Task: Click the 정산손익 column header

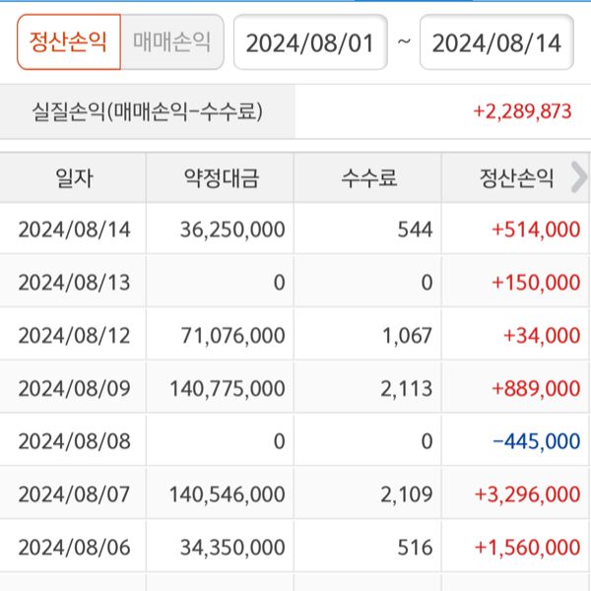Action: coord(516,178)
